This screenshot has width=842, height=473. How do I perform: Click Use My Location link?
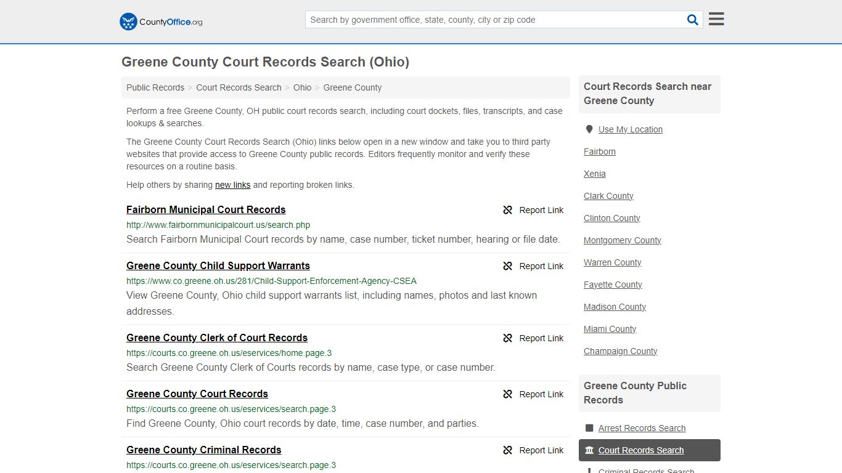pos(631,129)
